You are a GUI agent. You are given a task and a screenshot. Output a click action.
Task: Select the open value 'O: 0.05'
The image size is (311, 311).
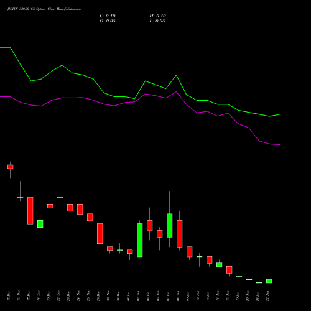pyautogui.click(x=108, y=21)
